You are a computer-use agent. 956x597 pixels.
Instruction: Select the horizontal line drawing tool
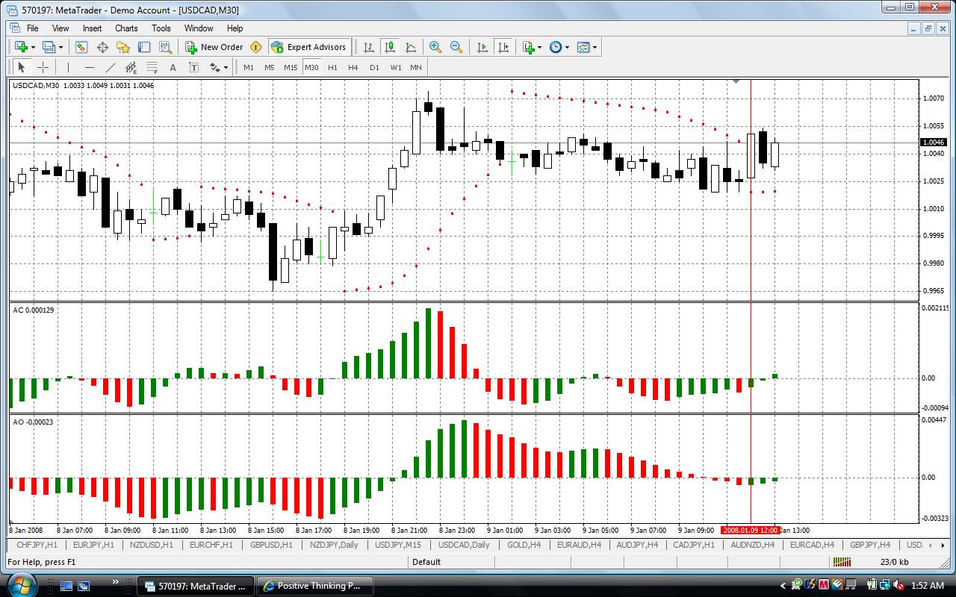89,67
